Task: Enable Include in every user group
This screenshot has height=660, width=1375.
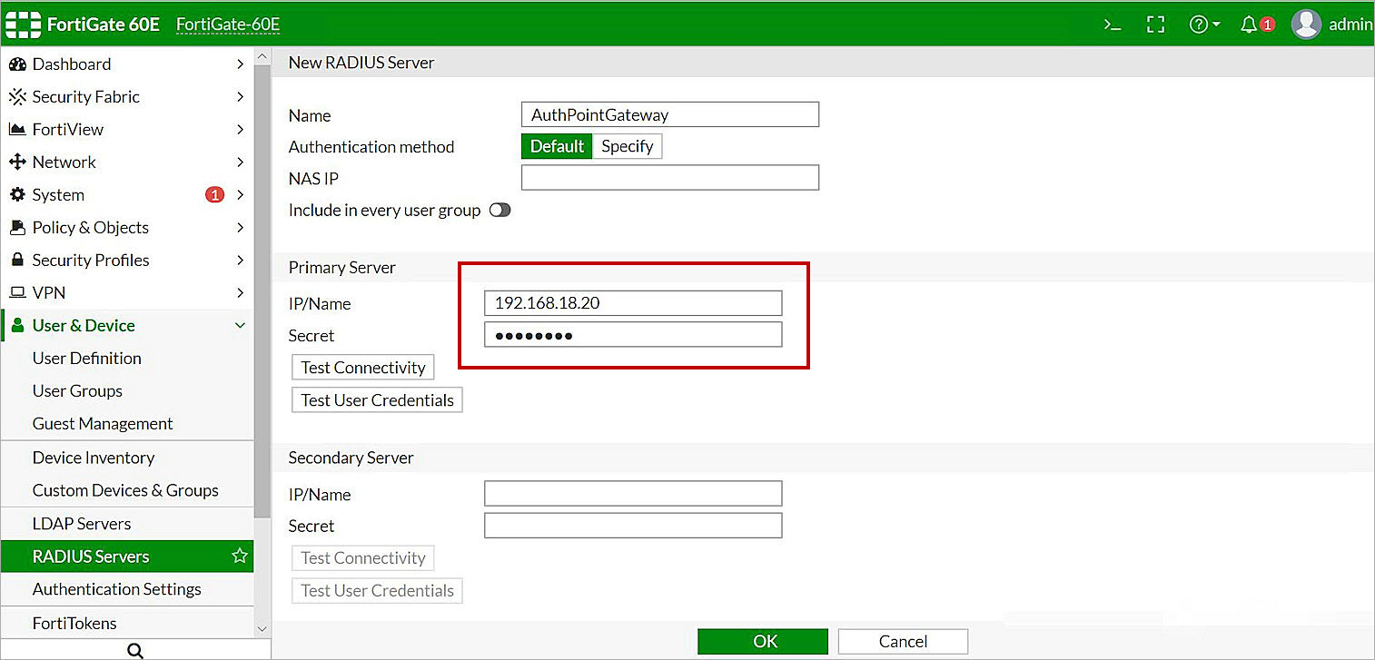Action: 500,209
